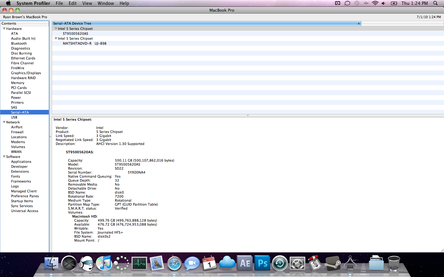This screenshot has height=277, width=444.
Task: Select Serial-ATA in the sidebar
Action: tap(24, 112)
